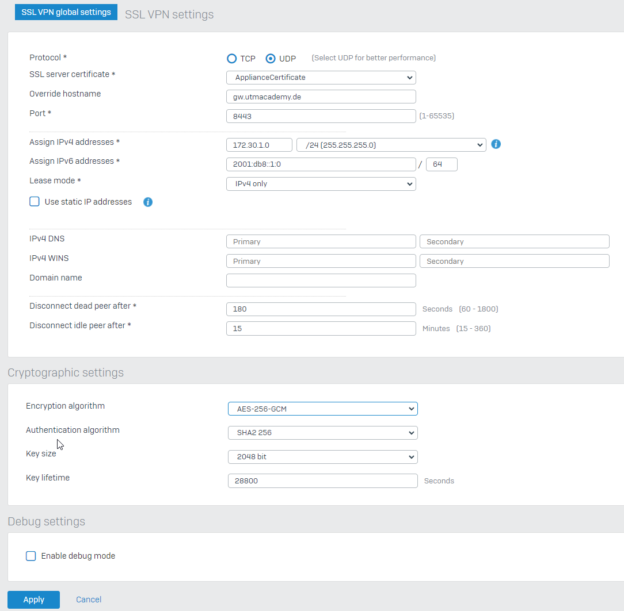Open the Encryption algorithm dropdown
This screenshot has height=611, width=624.
tap(322, 408)
